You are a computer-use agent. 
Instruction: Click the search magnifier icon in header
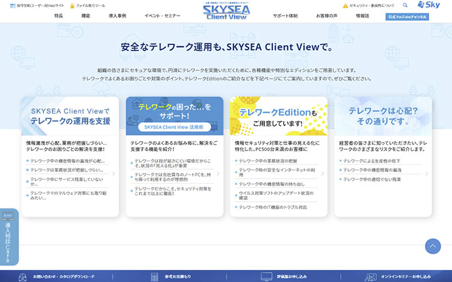(405, 5)
